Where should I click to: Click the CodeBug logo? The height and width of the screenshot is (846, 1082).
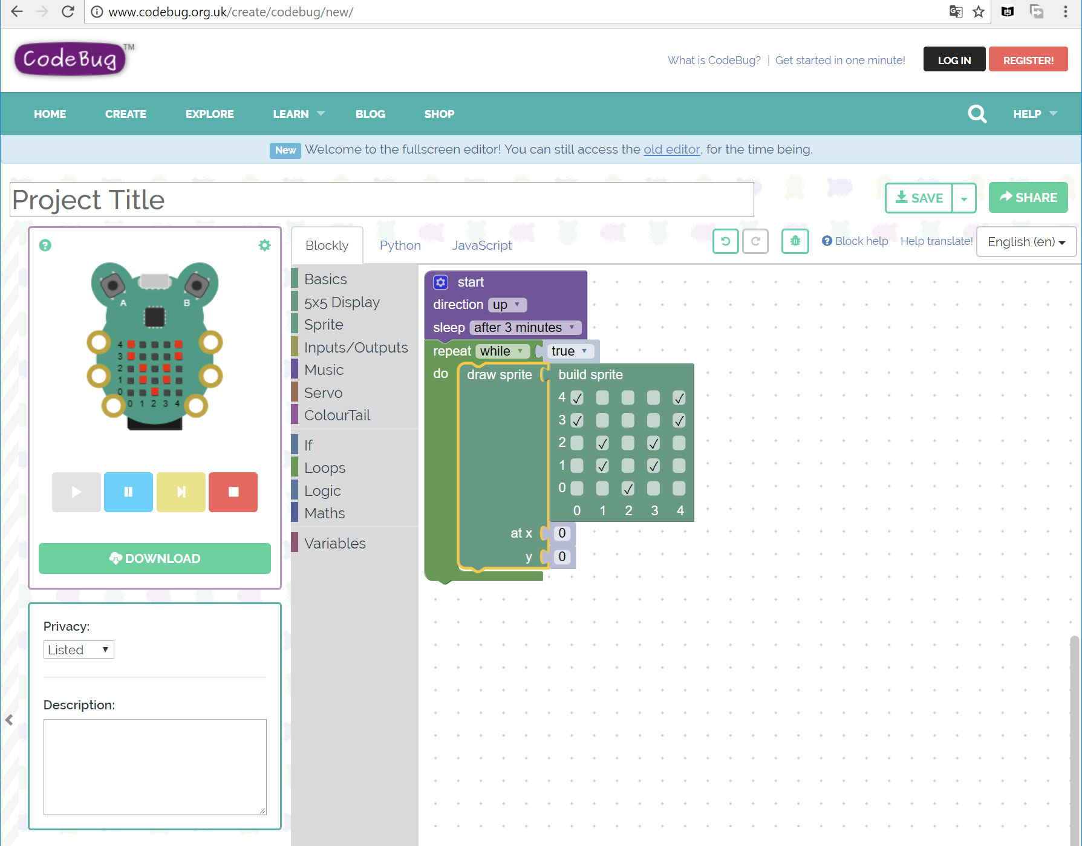(x=71, y=59)
